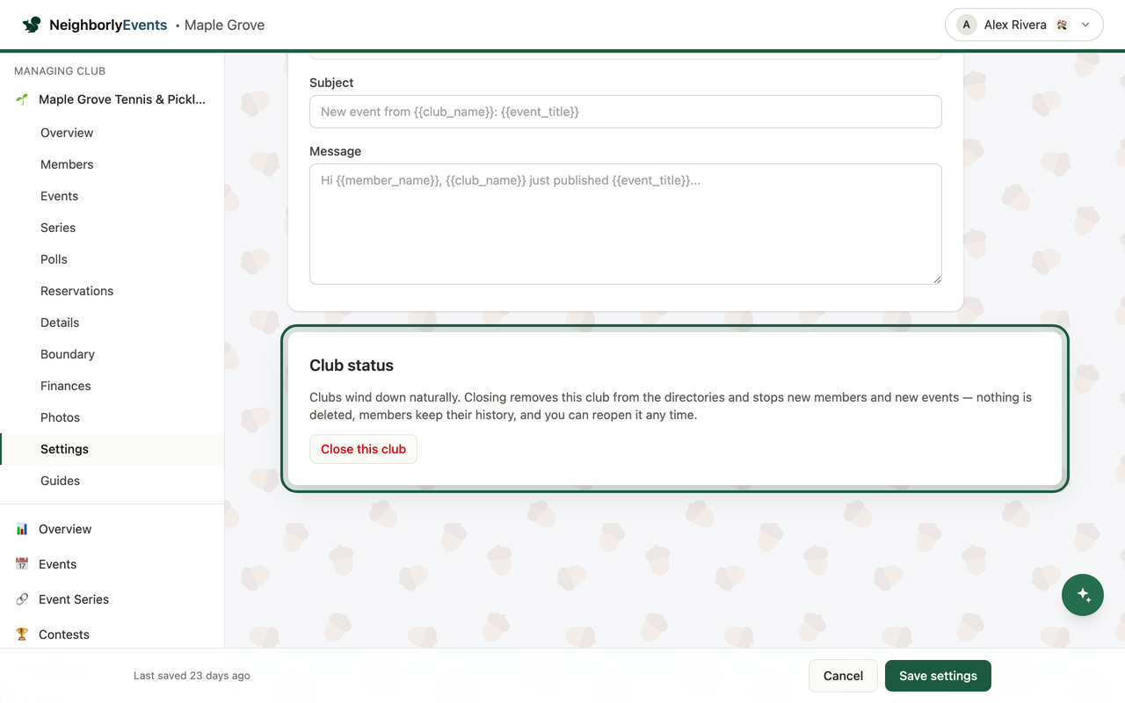Click the calendar icon beside Events
Image resolution: width=1125 pixels, height=703 pixels.
click(x=22, y=564)
